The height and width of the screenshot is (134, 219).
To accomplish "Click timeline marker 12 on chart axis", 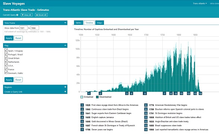I will pos(188,94).
